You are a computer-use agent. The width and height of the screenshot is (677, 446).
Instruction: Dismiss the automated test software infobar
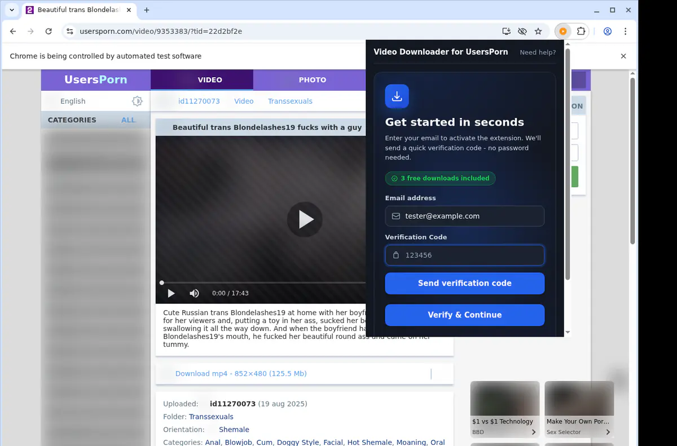pos(623,56)
